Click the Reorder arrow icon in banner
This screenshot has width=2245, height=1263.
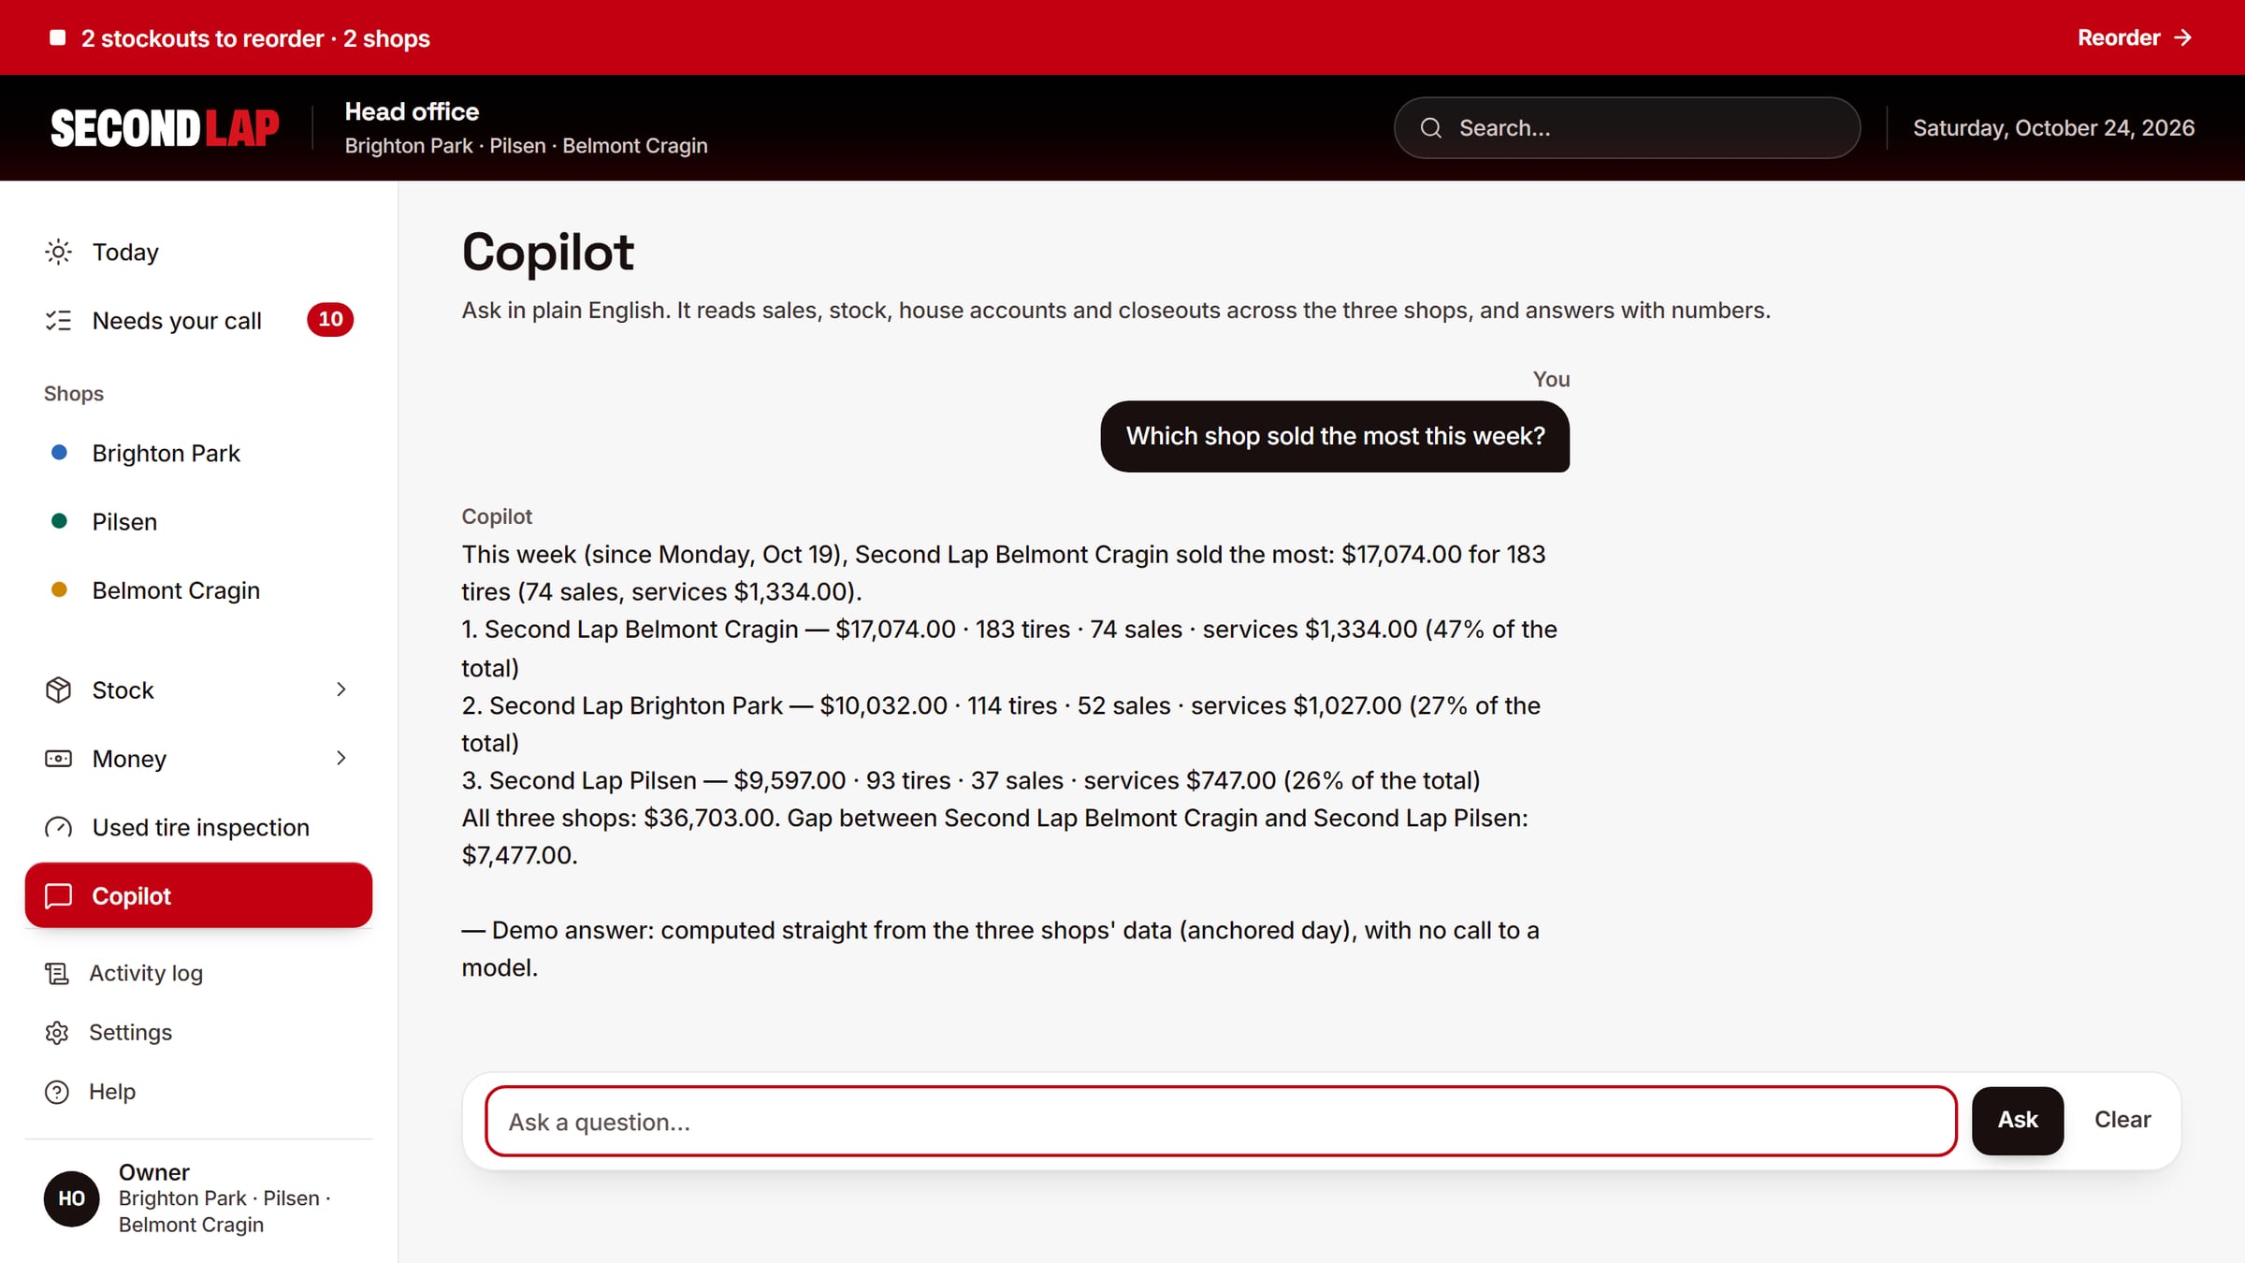coord(2183,38)
